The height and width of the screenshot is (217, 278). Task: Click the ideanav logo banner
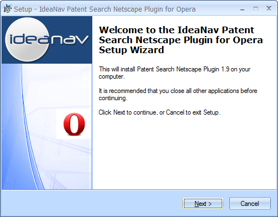[47, 40]
